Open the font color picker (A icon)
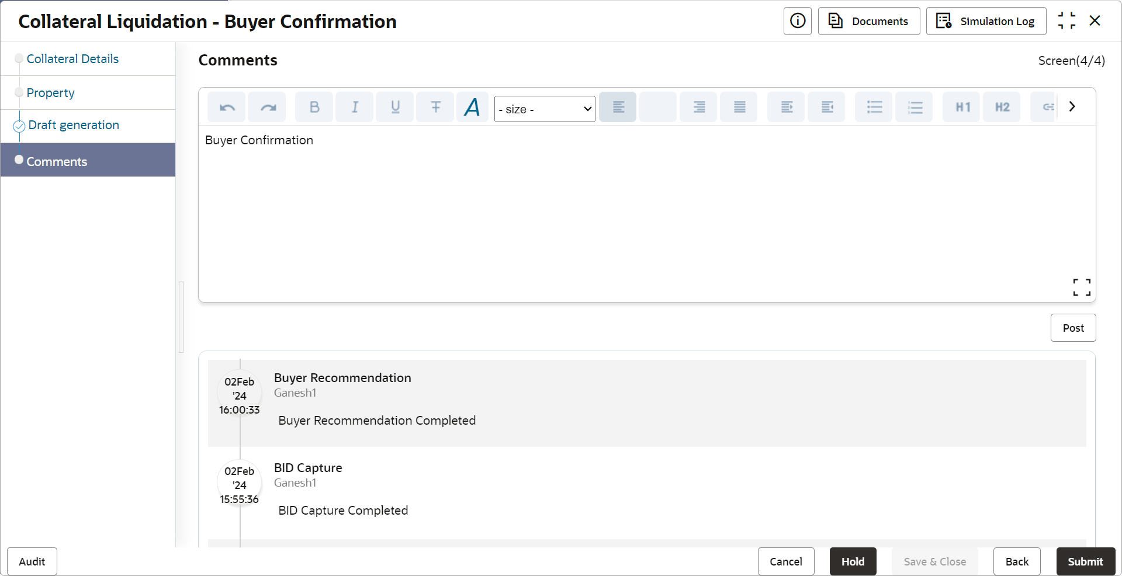The width and height of the screenshot is (1122, 576). point(472,107)
